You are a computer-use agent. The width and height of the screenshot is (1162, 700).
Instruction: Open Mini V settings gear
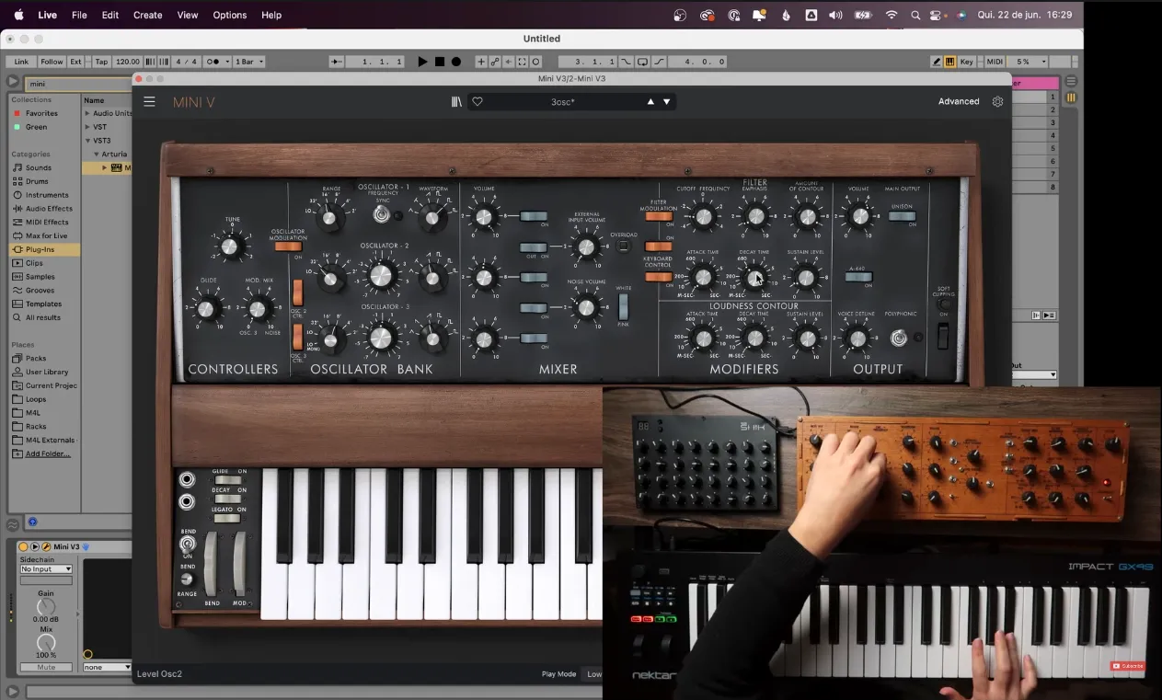997,101
